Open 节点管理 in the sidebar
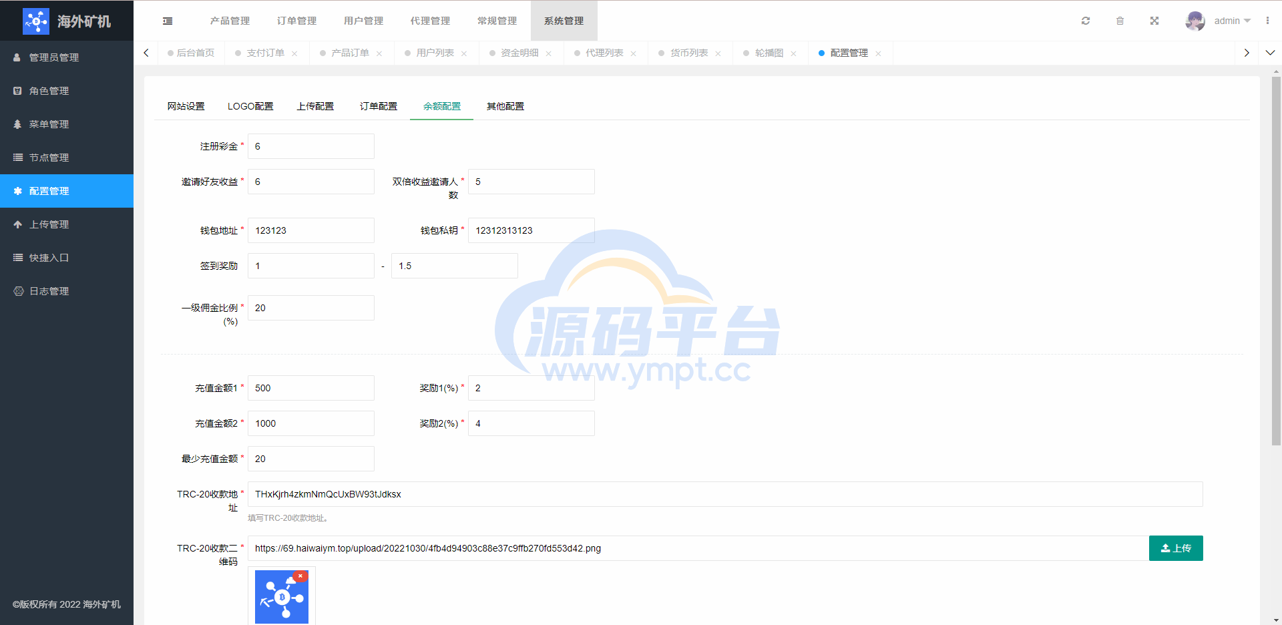Viewport: 1282px width, 625px height. [x=67, y=158]
